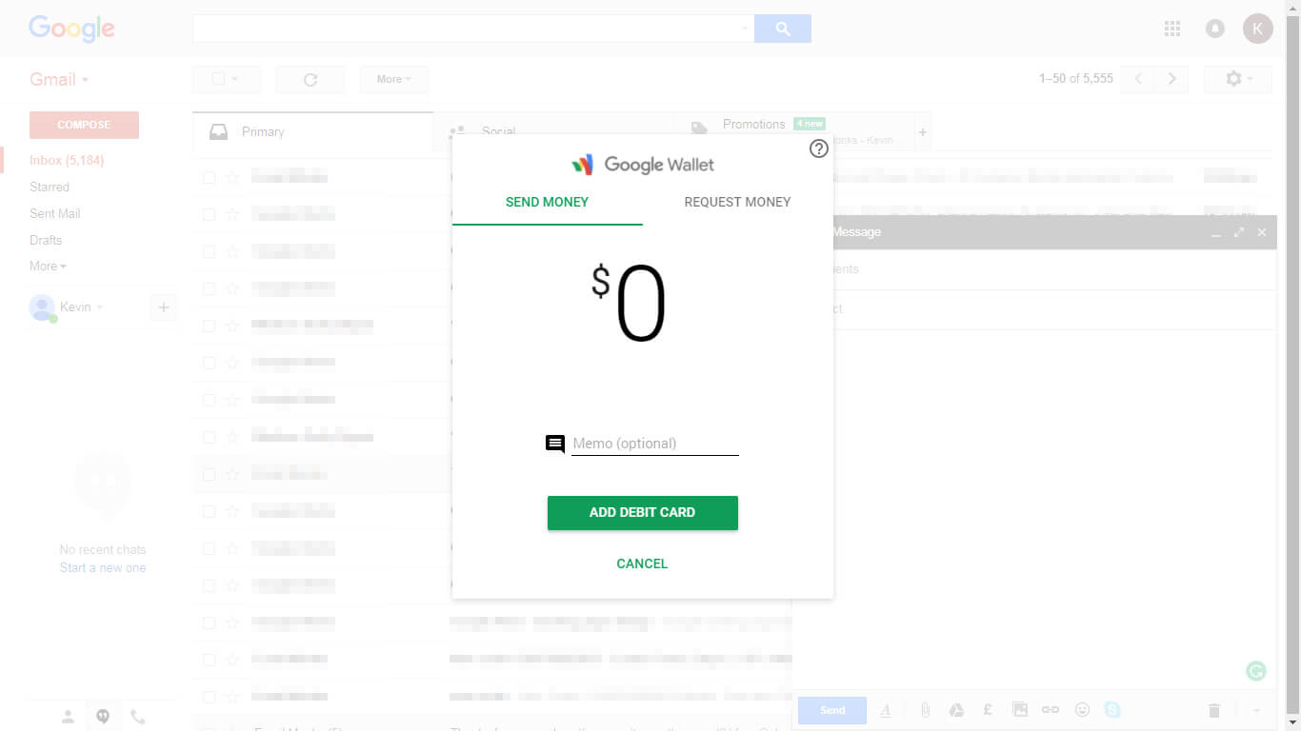Open the Drafts folder

click(46, 241)
